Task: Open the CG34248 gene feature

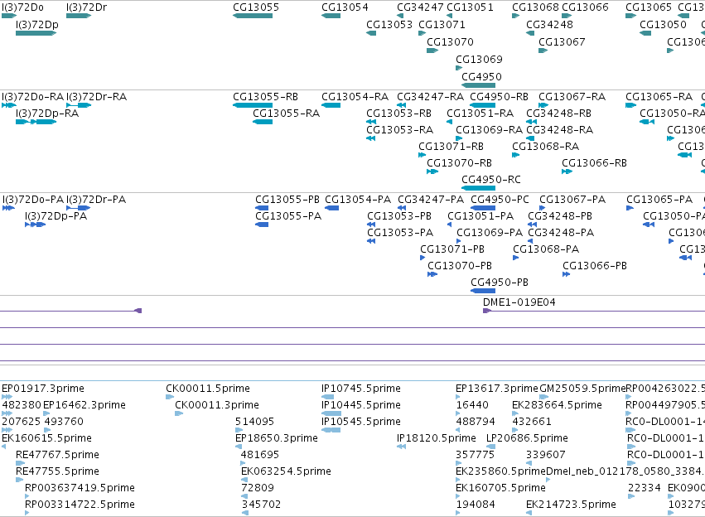Action: (x=530, y=33)
